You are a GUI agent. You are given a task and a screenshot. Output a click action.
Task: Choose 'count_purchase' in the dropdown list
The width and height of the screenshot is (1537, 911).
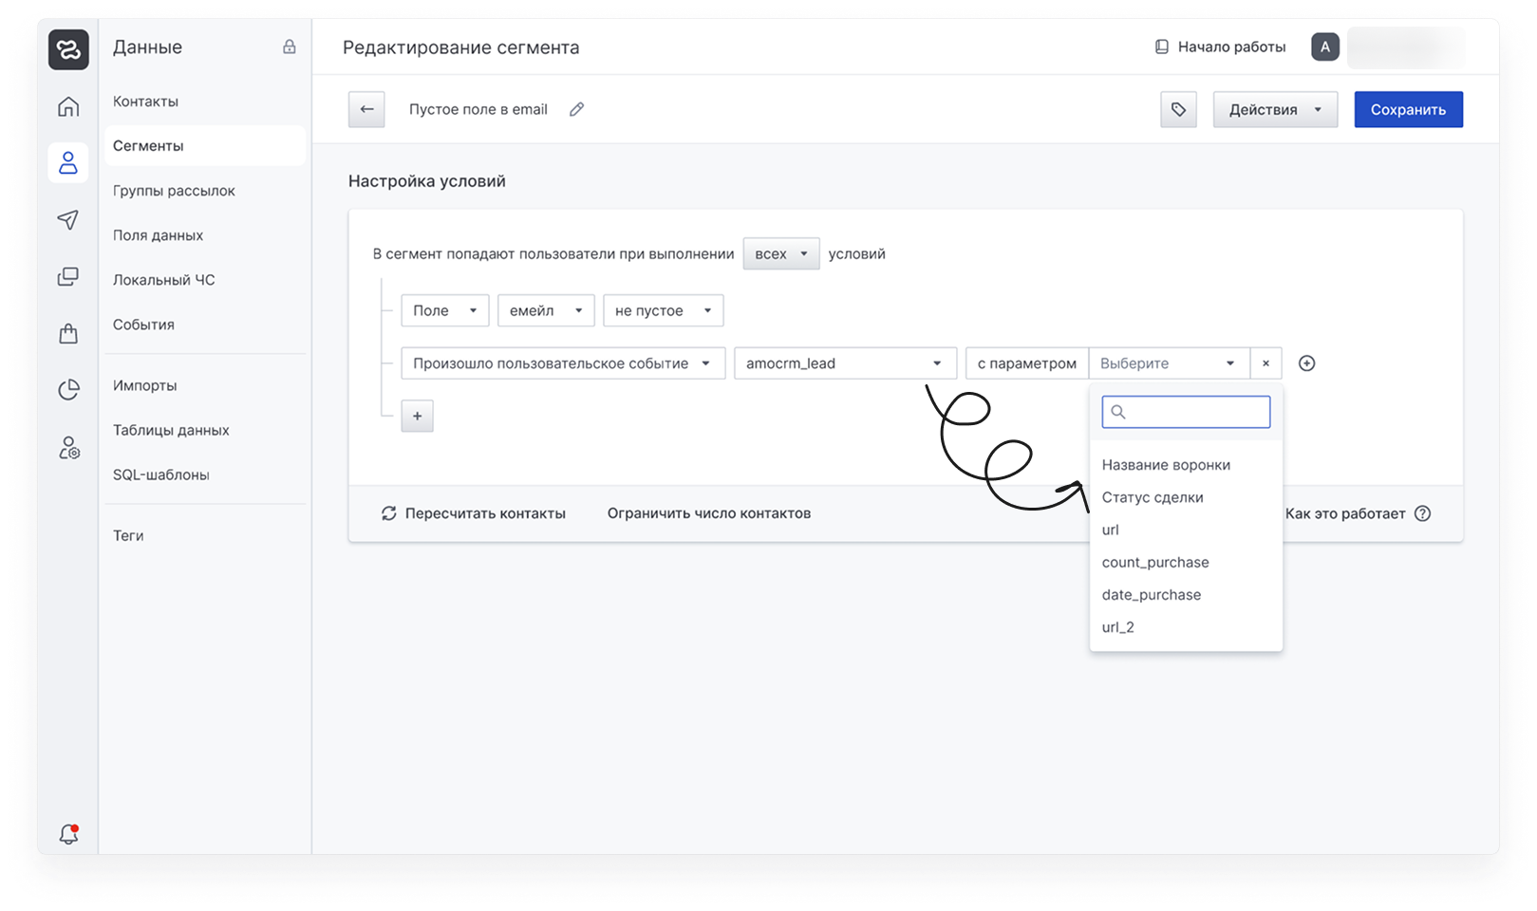tap(1154, 562)
